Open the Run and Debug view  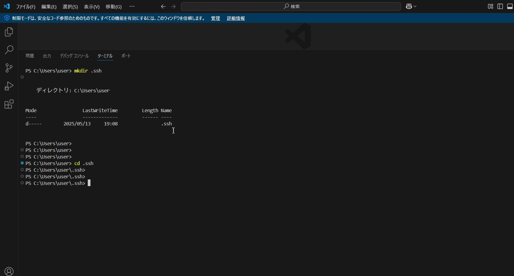[x=9, y=86]
